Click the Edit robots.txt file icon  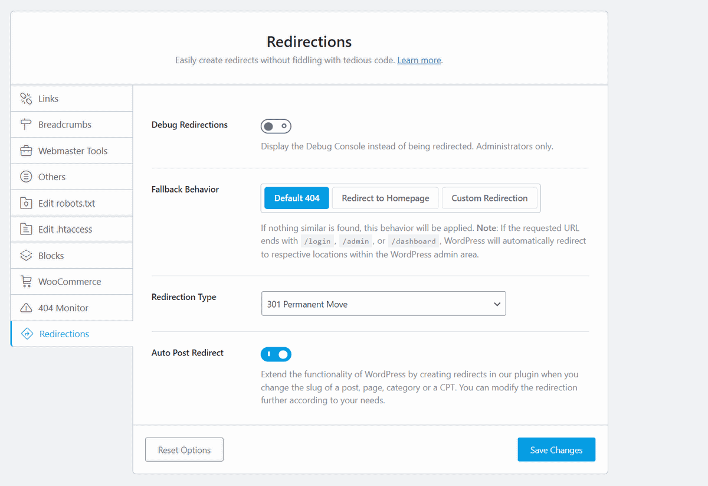tap(26, 203)
